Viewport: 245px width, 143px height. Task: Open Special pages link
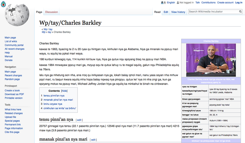pos(12,121)
